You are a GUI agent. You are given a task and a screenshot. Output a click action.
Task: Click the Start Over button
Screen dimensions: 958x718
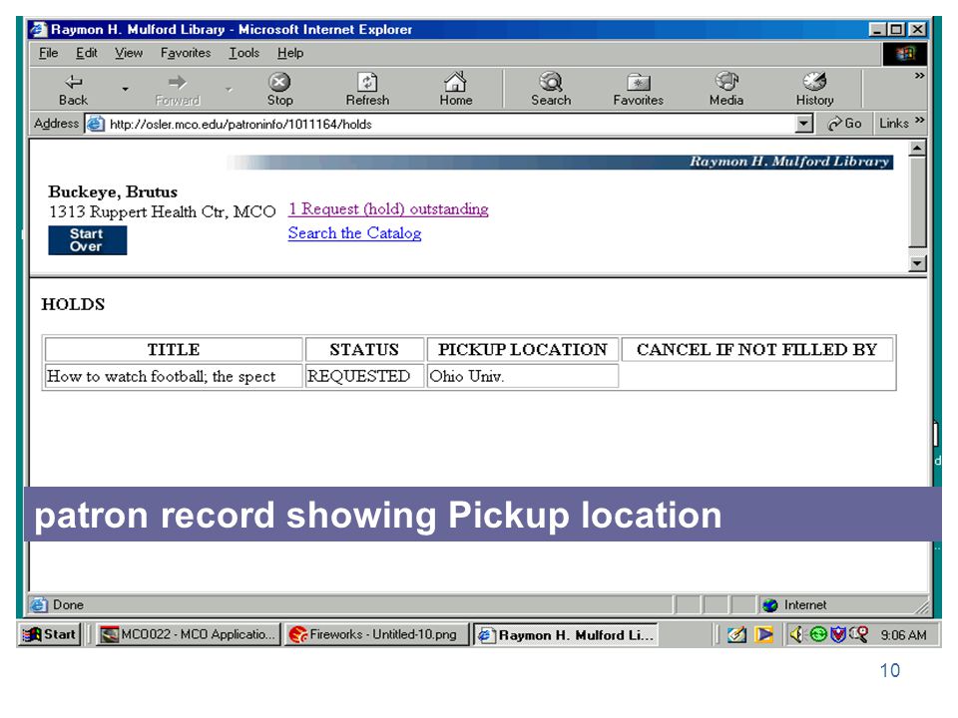[x=88, y=240]
